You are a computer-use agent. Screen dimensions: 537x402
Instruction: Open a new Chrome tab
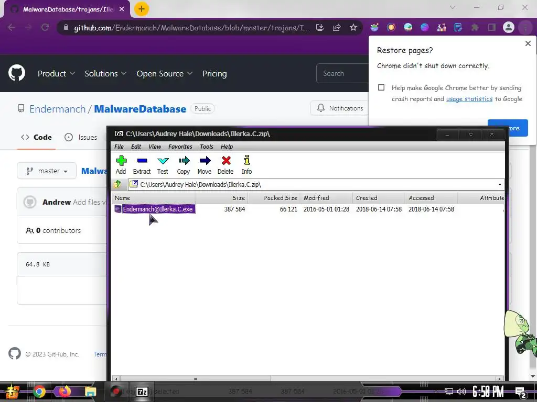142,9
